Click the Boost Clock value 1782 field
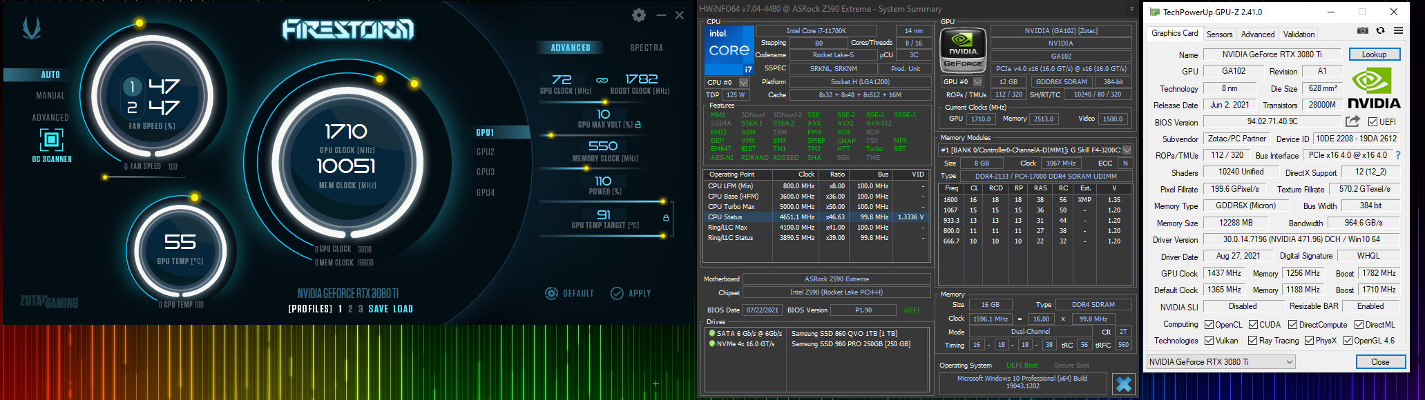1425x400 pixels. pos(641,79)
